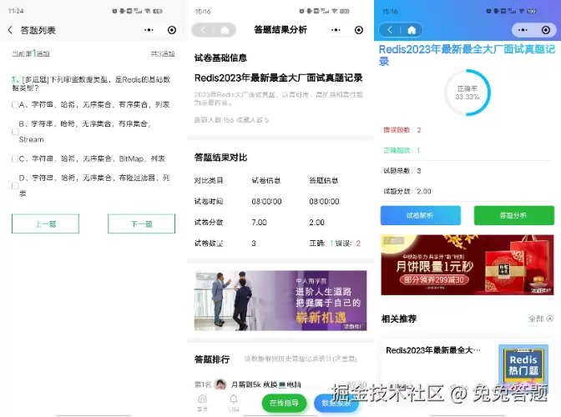
Task: Click the 上一题 button
Action: pyautogui.click(x=45, y=224)
